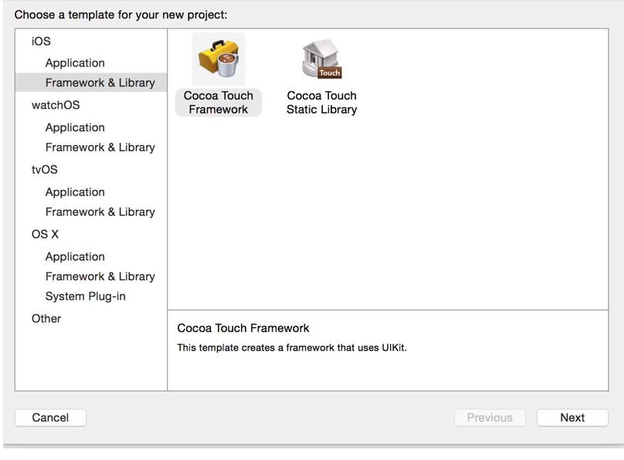Click the tvOS section header
This screenshot has width=624, height=460.
point(44,171)
